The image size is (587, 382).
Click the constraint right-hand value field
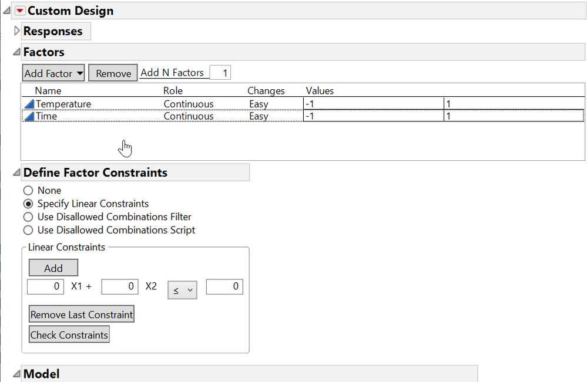(x=224, y=287)
